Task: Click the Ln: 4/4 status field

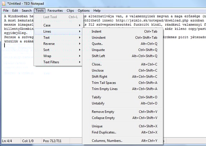Action: click(11, 141)
